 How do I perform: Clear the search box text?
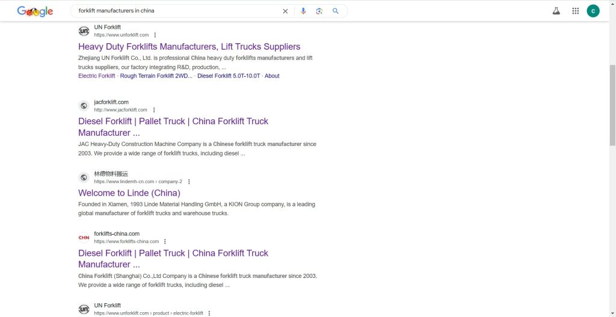[x=285, y=11]
